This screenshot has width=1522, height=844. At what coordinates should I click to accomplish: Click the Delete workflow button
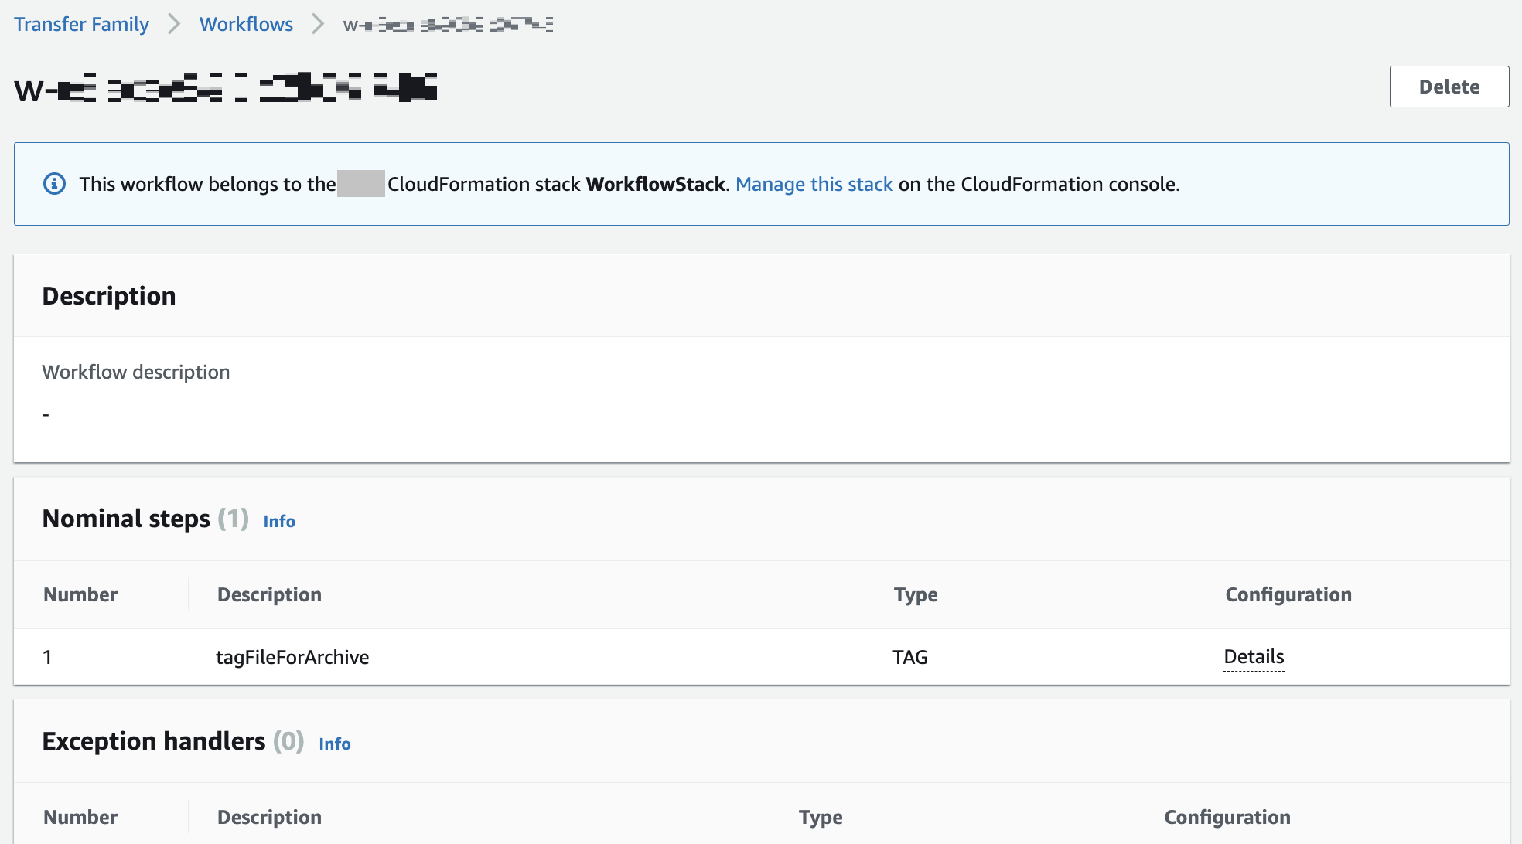point(1450,87)
